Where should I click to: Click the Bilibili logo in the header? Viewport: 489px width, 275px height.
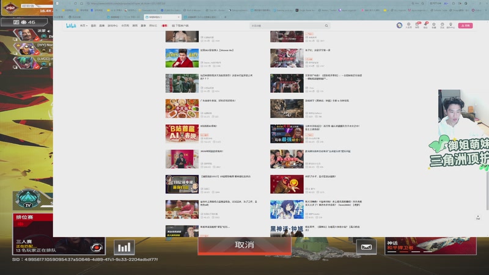coord(71,26)
